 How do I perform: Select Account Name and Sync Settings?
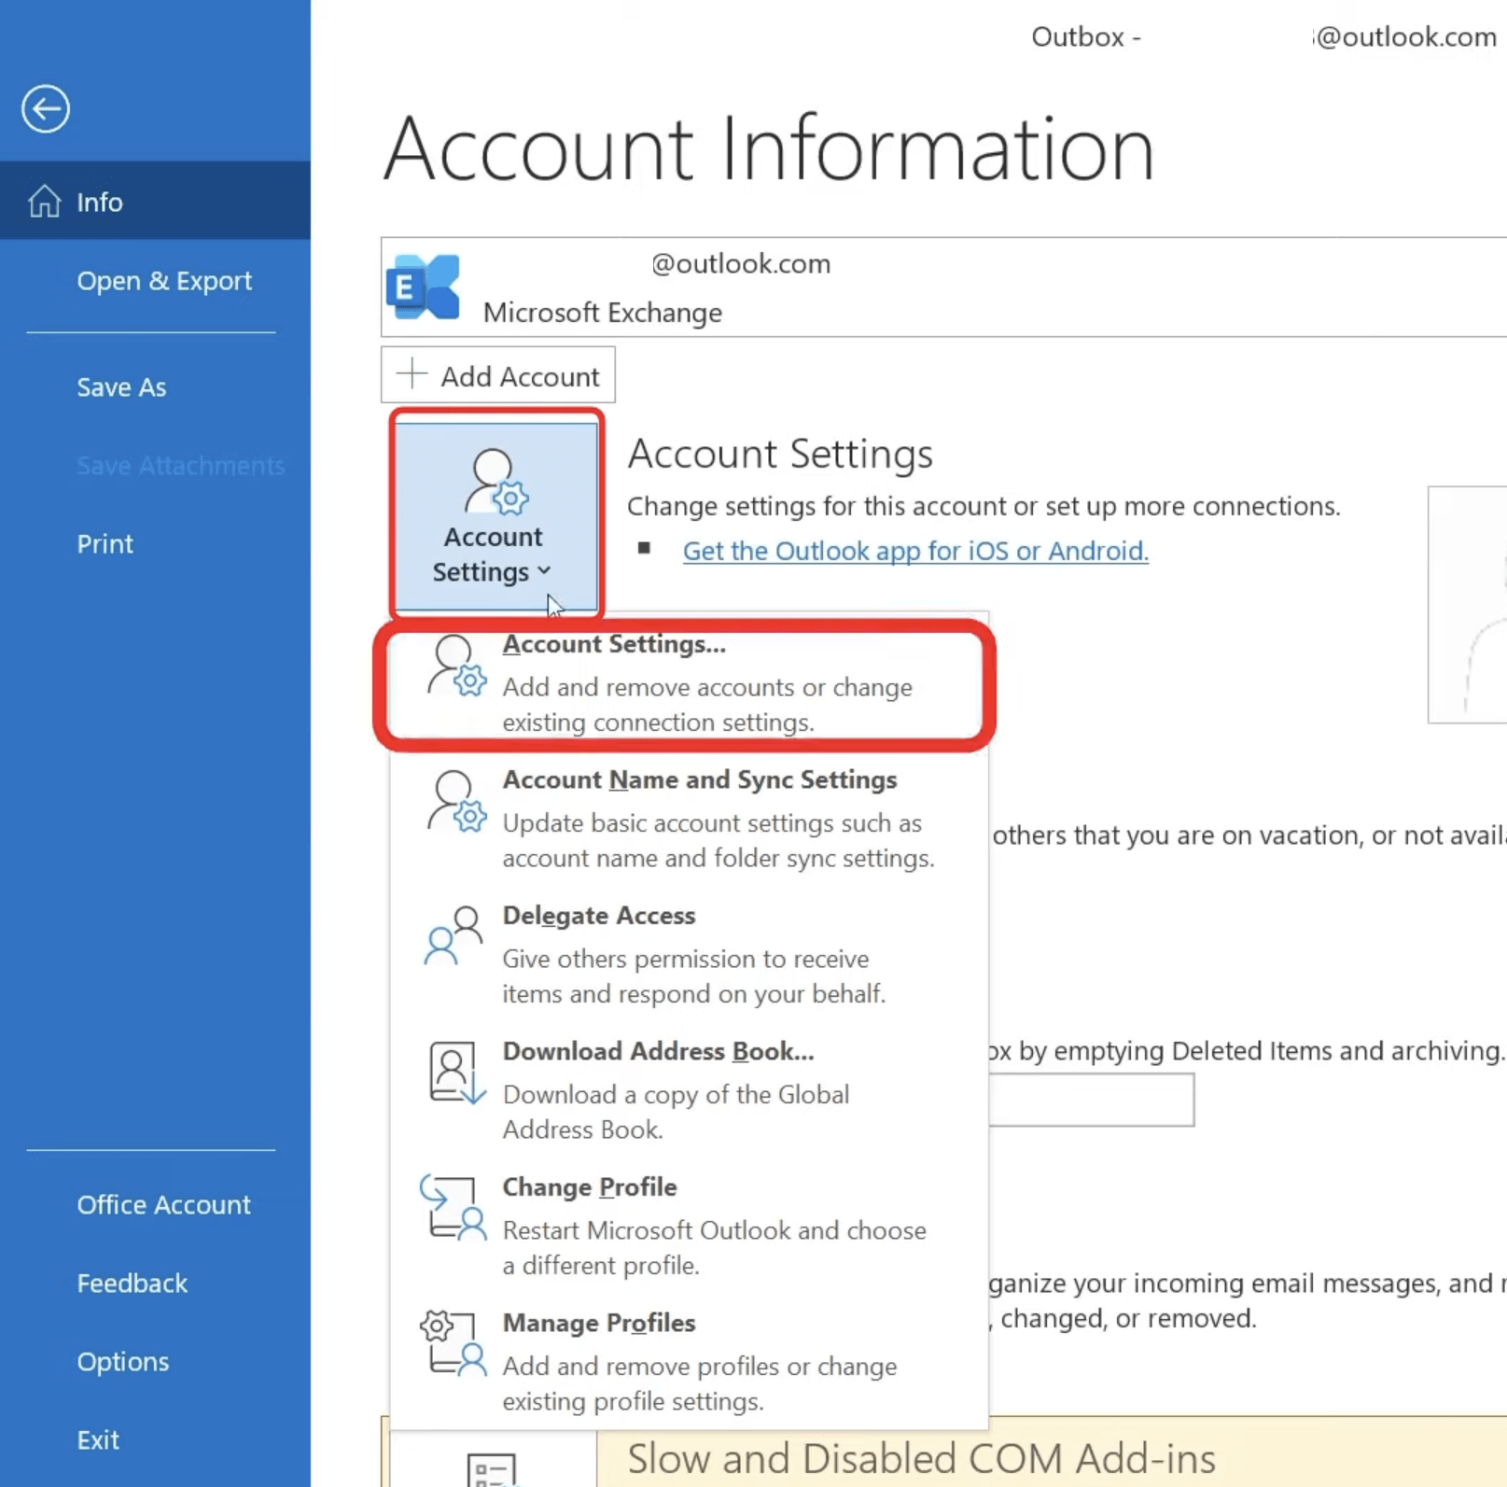689,818
